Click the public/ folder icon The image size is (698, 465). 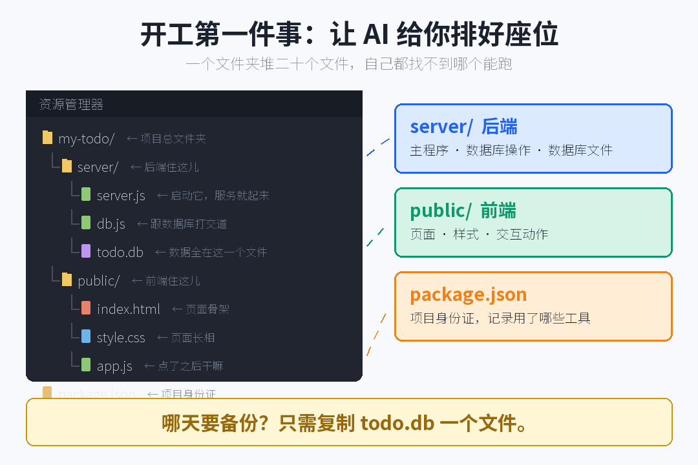pos(67,280)
